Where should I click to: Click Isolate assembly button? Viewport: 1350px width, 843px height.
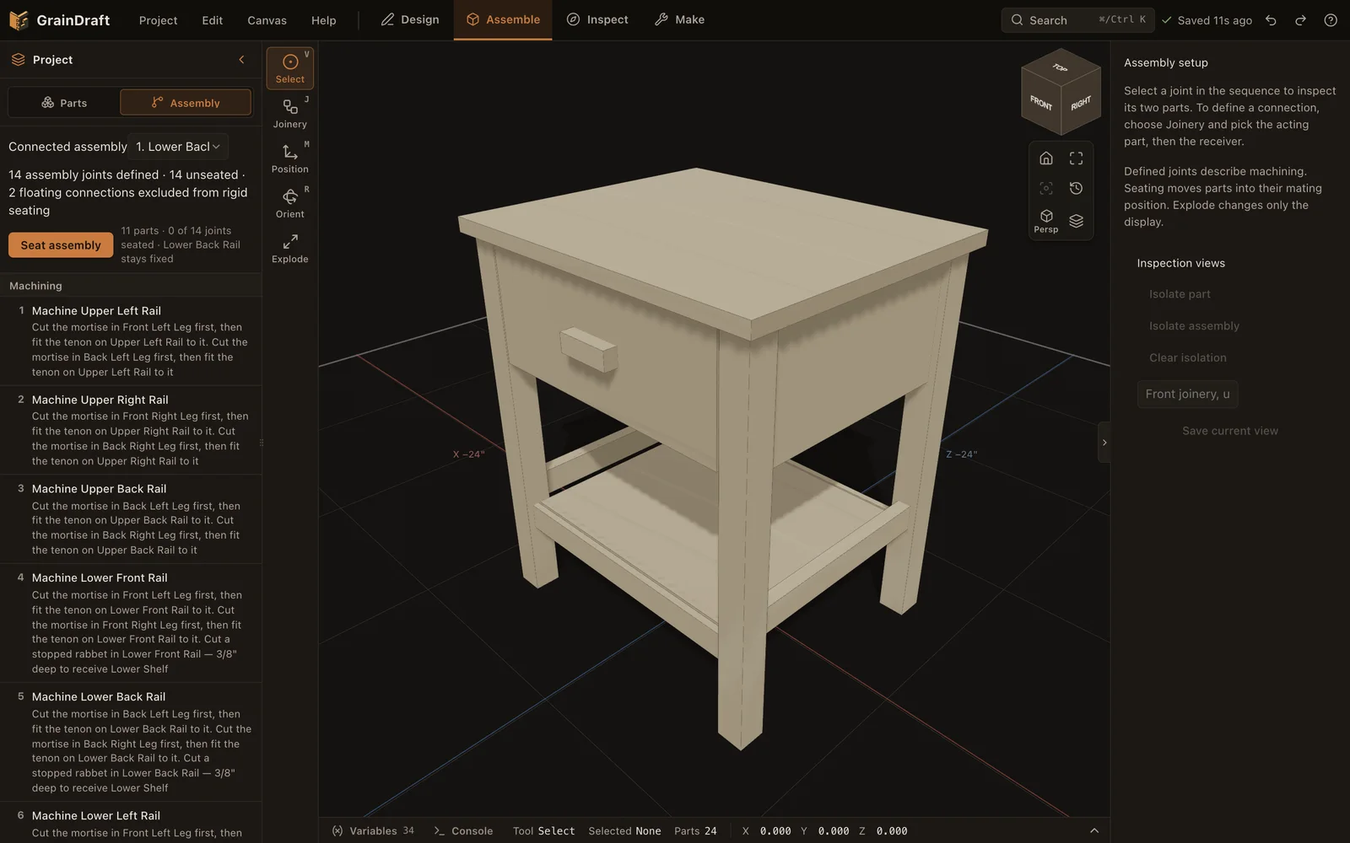click(1194, 326)
